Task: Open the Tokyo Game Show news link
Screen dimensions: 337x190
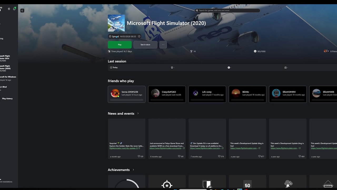Action: pyautogui.click(x=166, y=148)
